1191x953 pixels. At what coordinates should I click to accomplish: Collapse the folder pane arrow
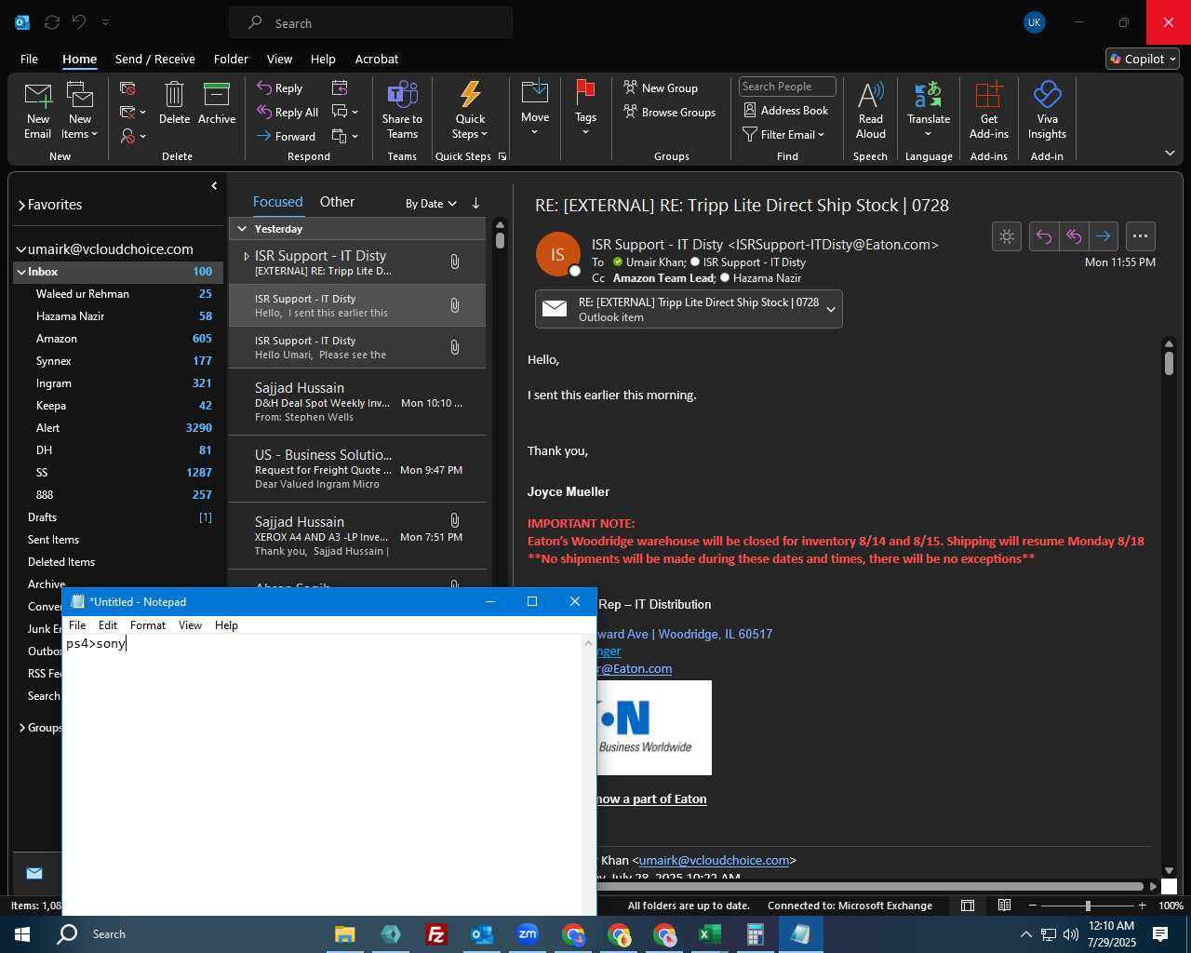coord(214,186)
